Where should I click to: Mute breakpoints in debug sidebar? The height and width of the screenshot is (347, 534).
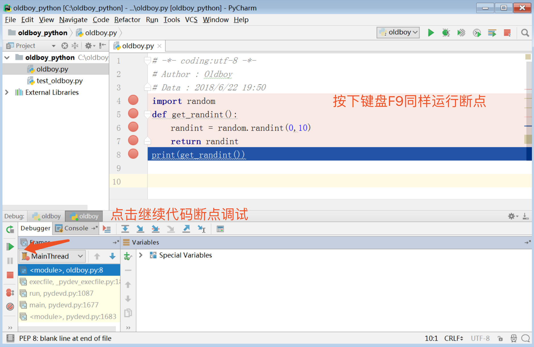click(x=10, y=307)
